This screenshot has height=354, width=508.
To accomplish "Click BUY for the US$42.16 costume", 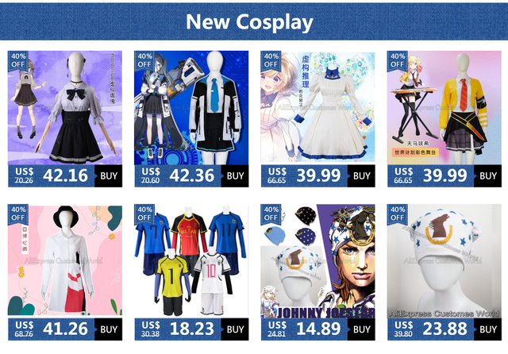I will click(x=109, y=176).
